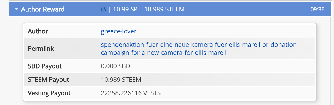Select the 09:36 timestamp in header
Image resolution: width=334 pixels, height=105 pixels.
click(317, 10)
